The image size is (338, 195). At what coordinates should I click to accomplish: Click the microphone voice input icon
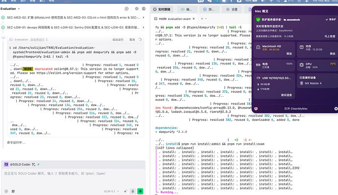(x=133, y=191)
